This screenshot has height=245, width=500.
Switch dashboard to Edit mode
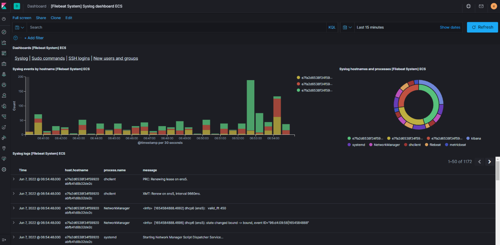[69, 18]
